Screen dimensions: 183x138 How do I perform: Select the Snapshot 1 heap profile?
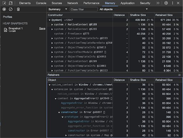tap(24, 30)
